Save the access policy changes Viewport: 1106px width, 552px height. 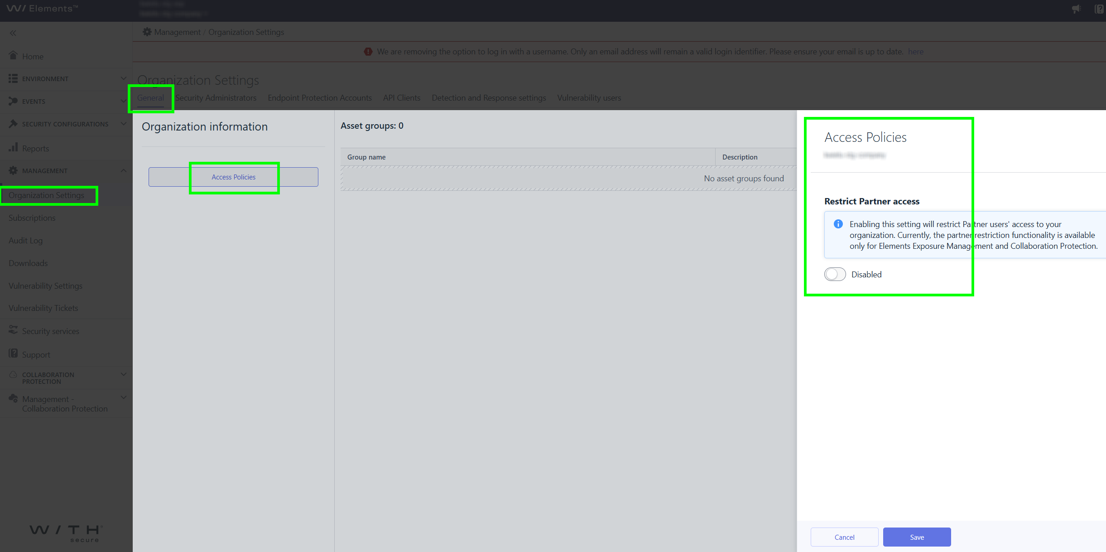pyautogui.click(x=917, y=537)
